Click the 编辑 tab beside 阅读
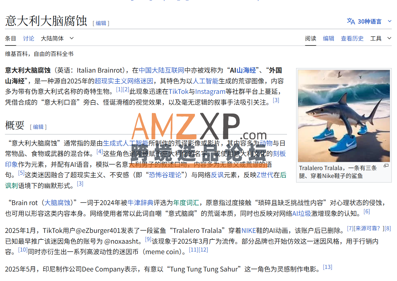The width and height of the screenshot is (397, 281). (x=328, y=38)
